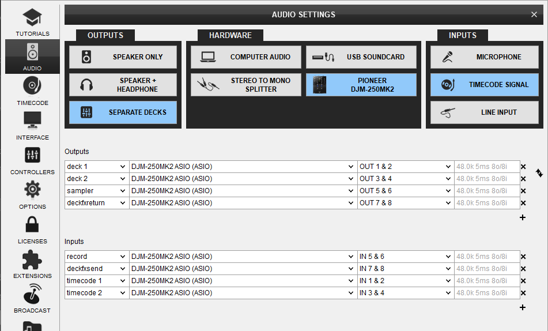The height and width of the screenshot is (331, 548).
Task: Open the Options gear section
Action: [x=32, y=195]
